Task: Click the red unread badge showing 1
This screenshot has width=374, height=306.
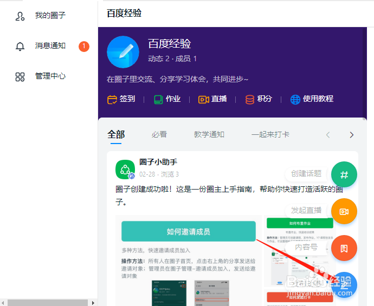Action: pos(84,46)
